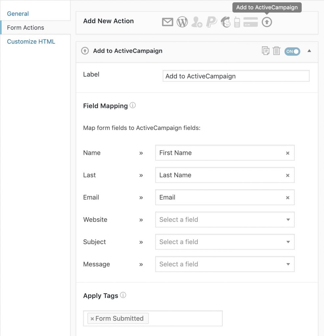The height and width of the screenshot is (336, 324).
Task: Click the Form Submitted tag text
Action: coord(119,319)
